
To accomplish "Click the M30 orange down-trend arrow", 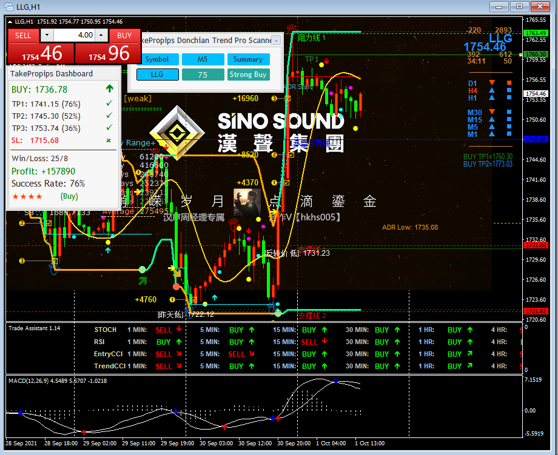I will tap(492, 112).
